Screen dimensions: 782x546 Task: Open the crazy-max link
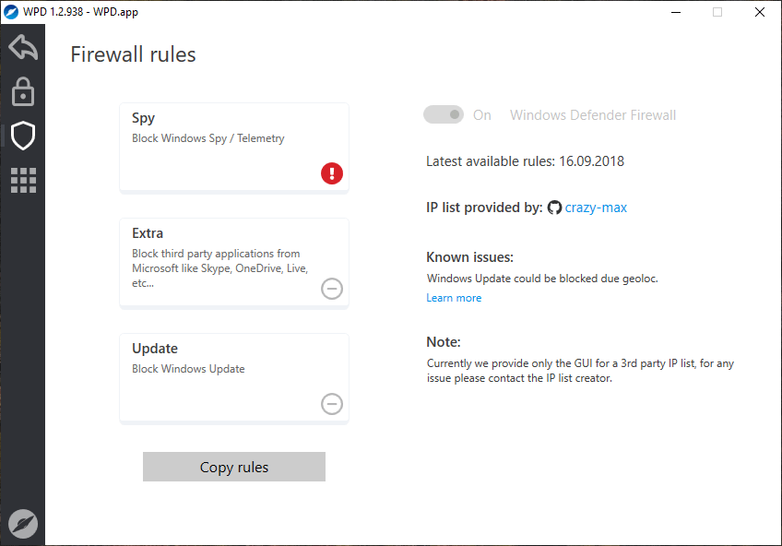pos(596,208)
